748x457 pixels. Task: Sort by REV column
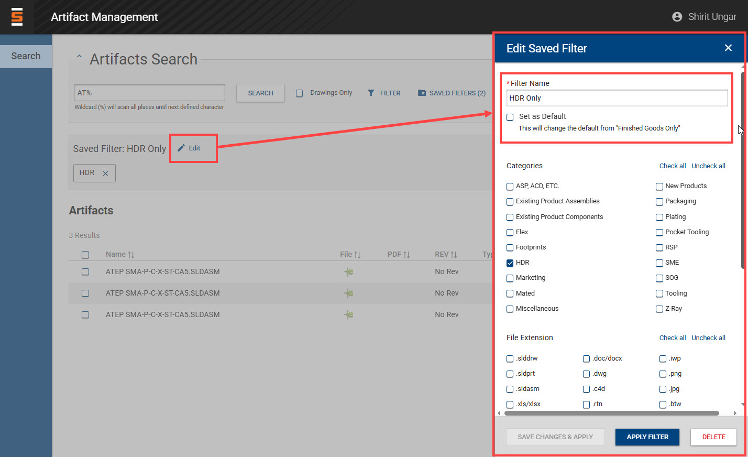coord(453,255)
